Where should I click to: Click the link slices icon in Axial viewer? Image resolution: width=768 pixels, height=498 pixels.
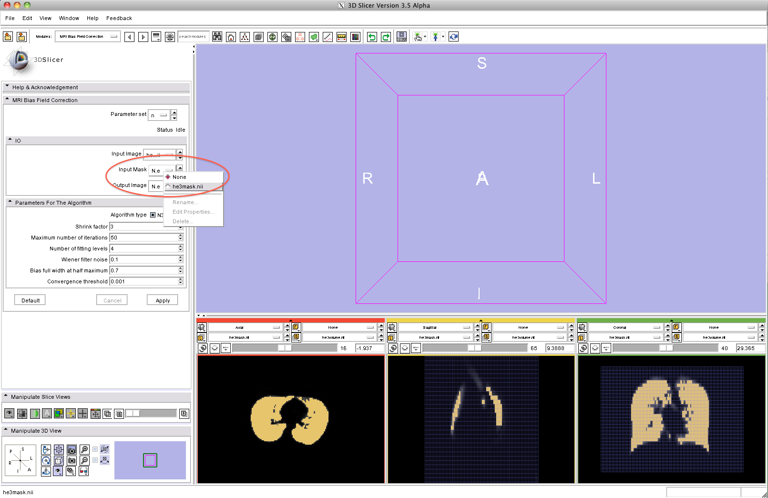[x=203, y=348]
